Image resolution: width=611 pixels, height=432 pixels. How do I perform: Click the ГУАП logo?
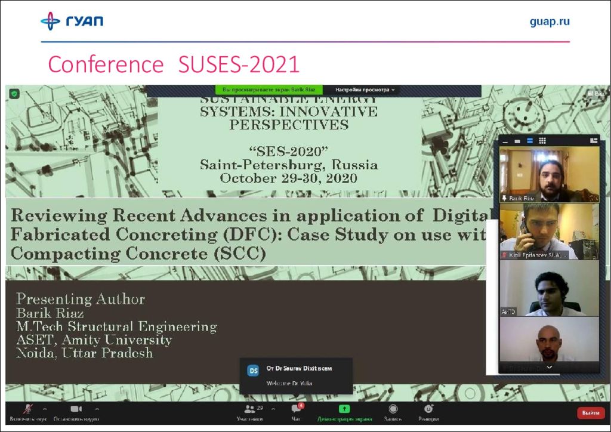(72, 21)
